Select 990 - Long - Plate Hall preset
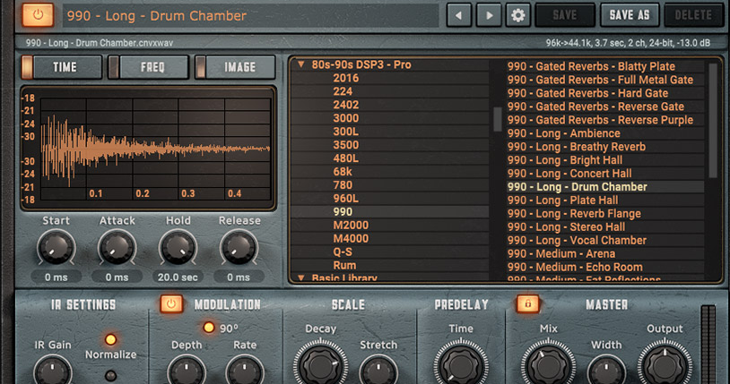 point(562,201)
